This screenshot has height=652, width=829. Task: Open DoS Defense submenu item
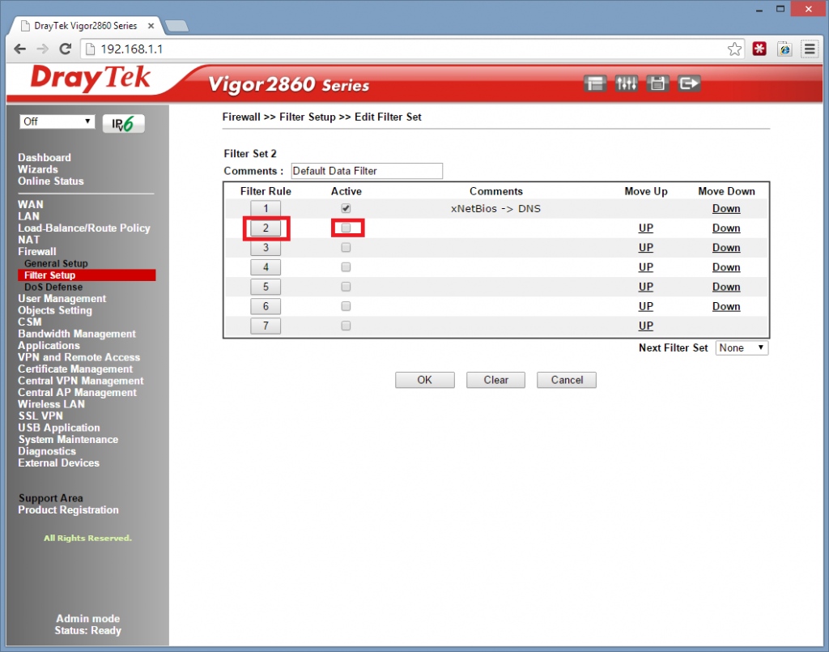(53, 288)
